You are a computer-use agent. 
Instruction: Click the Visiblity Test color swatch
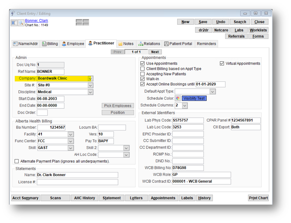tap(194, 98)
